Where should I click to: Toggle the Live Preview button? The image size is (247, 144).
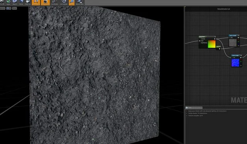click(x=46, y=2)
